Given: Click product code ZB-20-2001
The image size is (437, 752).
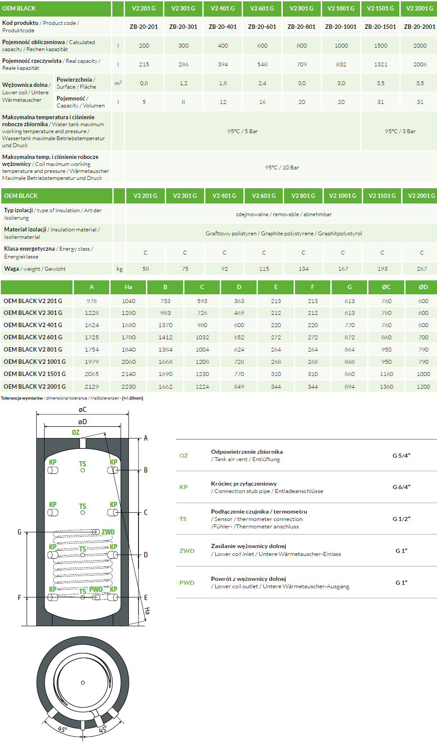Looking at the screenshot, I should [420, 27].
